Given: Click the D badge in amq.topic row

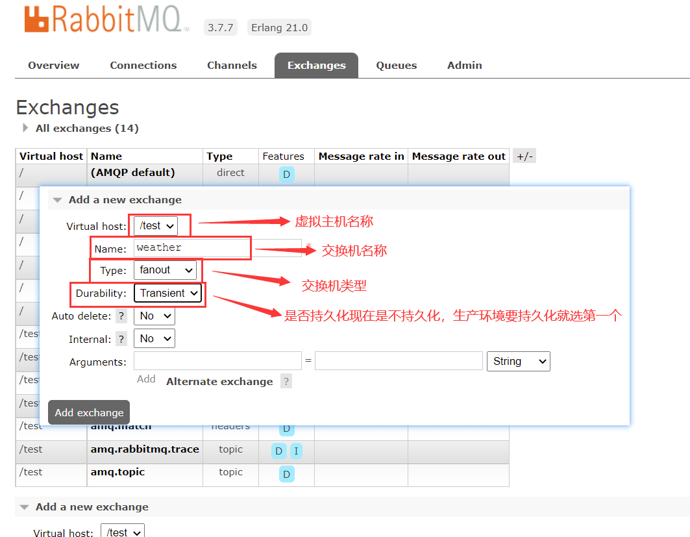Looking at the screenshot, I should click(286, 474).
